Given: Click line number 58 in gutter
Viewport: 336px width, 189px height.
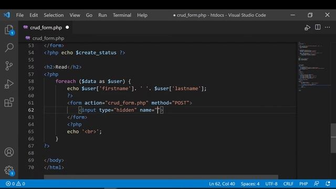Looking at the screenshot, I should (x=31, y=81).
